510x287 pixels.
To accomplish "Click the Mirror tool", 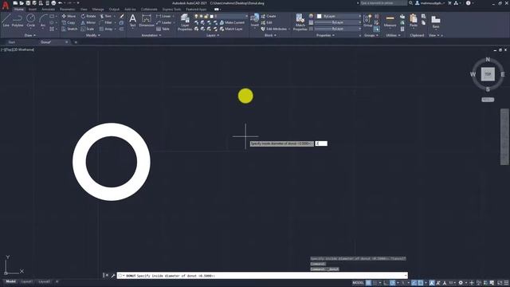I will [88, 22].
